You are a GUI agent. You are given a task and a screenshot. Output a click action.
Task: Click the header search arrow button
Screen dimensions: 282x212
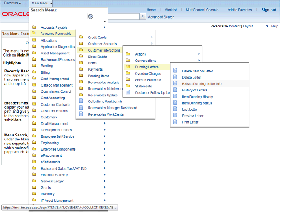(x=143, y=16)
